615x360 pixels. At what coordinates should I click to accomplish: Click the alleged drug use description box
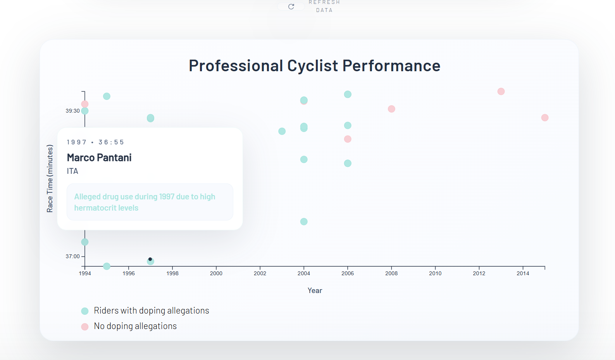coord(150,202)
